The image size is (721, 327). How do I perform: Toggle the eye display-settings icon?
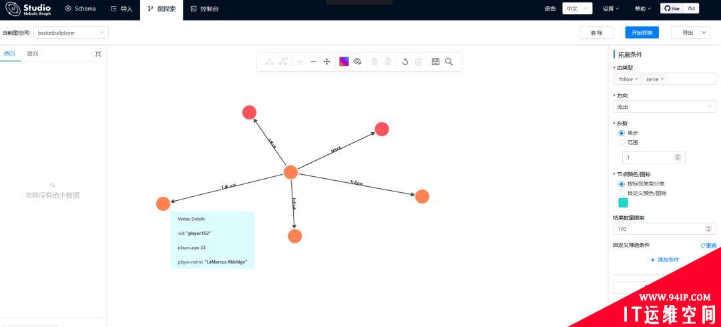[357, 61]
